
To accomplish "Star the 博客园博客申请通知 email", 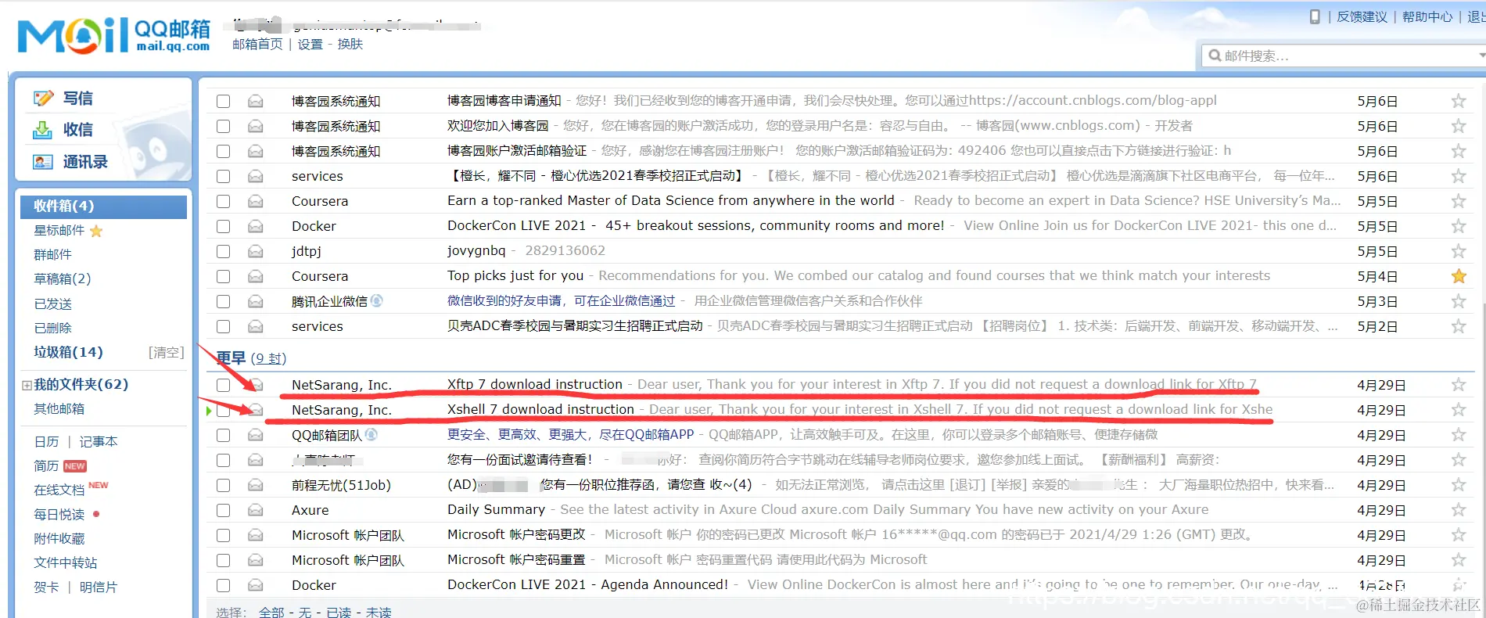I will [x=1459, y=101].
